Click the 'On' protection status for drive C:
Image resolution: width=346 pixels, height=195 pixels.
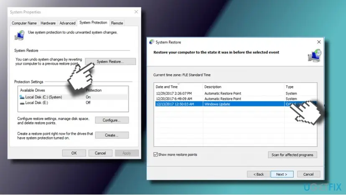click(88, 97)
